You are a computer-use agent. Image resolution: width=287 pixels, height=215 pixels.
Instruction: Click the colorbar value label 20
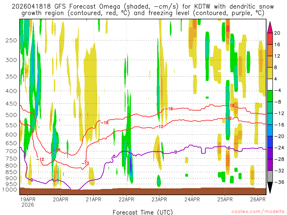(277, 33)
